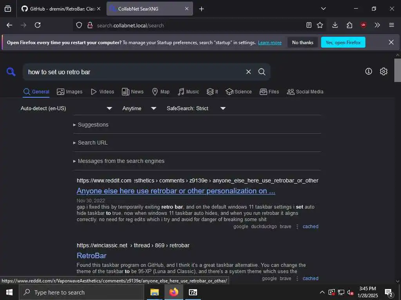Open the RetroBar winclassic result link
The width and height of the screenshot is (401, 300).
[92, 255]
